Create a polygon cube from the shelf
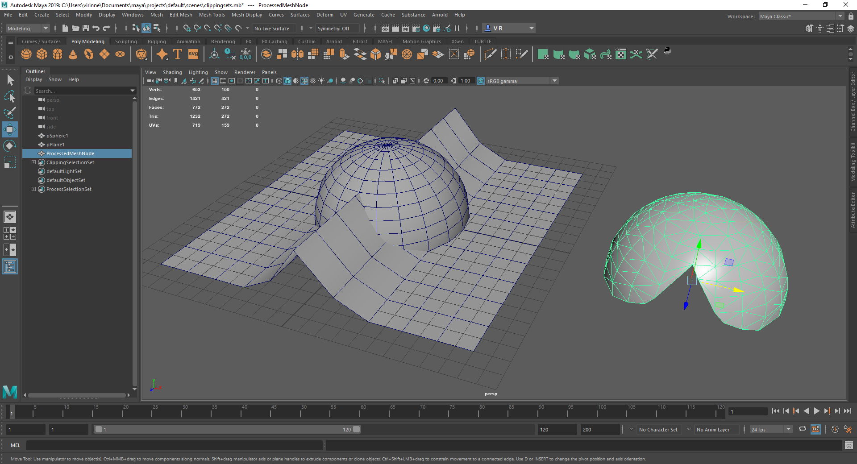This screenshot has height=464, width=857. tap(42, 54)
